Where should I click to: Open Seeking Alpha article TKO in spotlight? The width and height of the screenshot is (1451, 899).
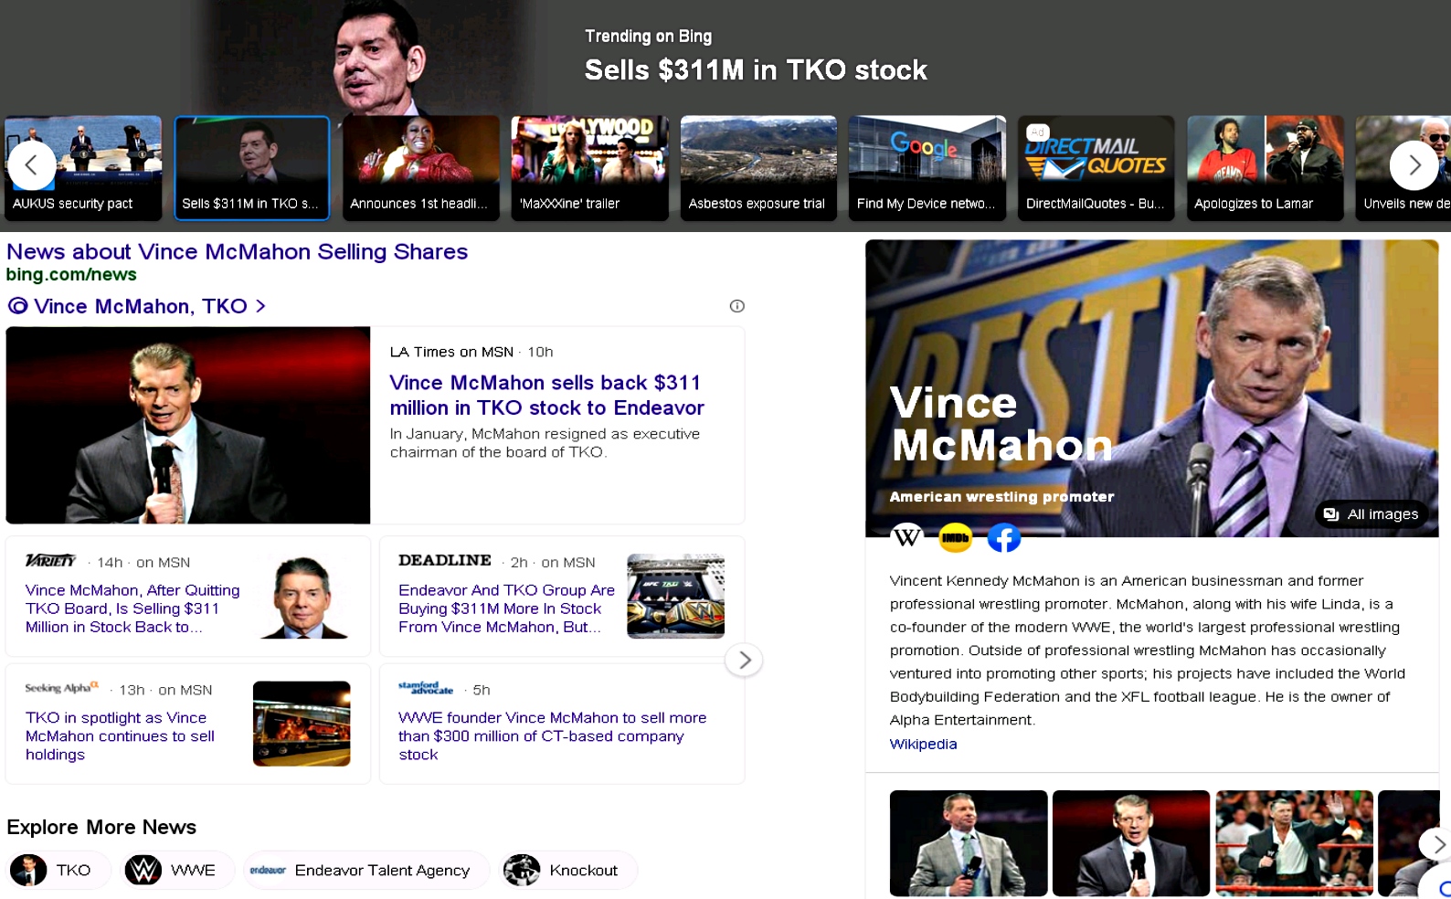tap(120, 736)
